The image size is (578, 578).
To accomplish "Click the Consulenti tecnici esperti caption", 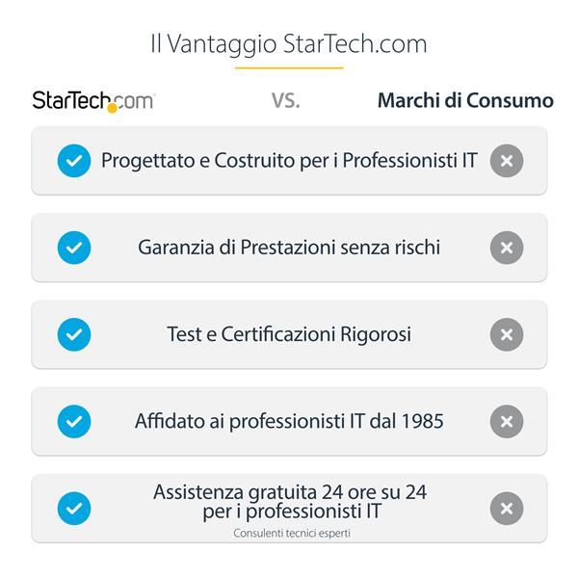I will [x=289, y=532].
